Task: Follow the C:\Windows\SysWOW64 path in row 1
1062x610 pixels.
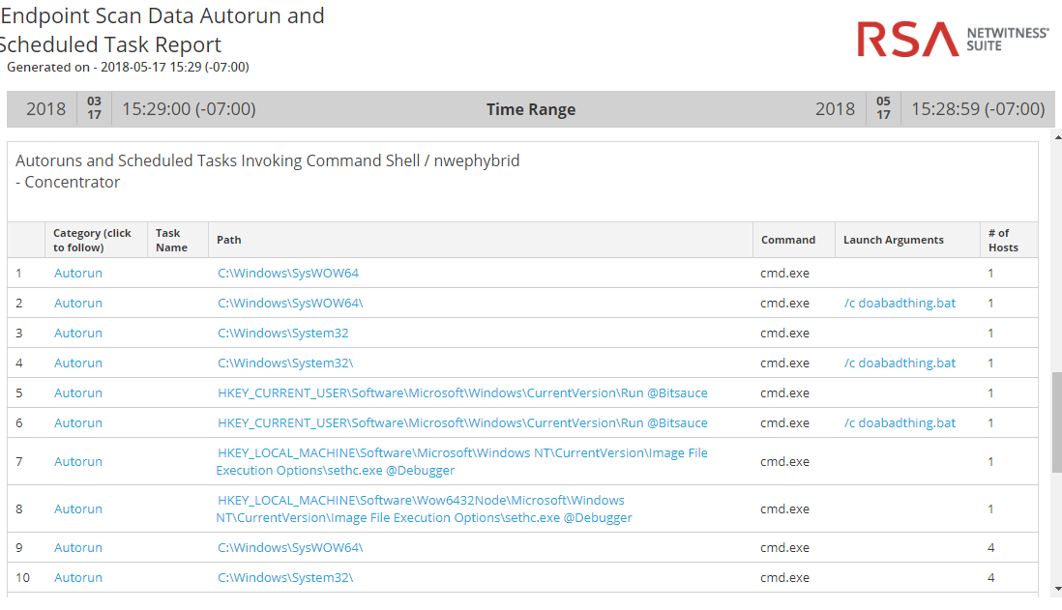Action: 287,274
